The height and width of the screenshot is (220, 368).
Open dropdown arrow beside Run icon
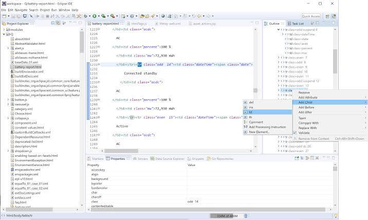point(99,16)
